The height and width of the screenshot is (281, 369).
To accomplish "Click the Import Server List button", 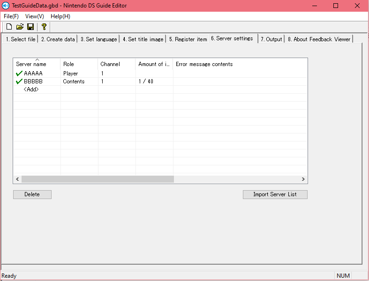I will click(275, 194).
